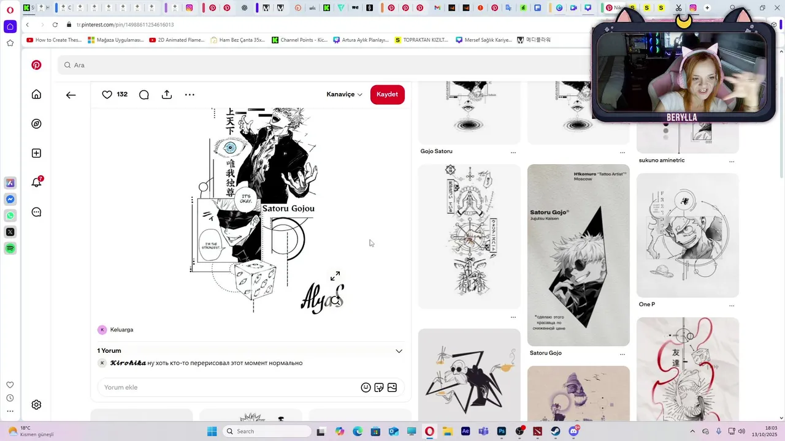Click the browser address bar URL
Screen dimensions: 785x441
pyautogui.click(x=125, y=24)
